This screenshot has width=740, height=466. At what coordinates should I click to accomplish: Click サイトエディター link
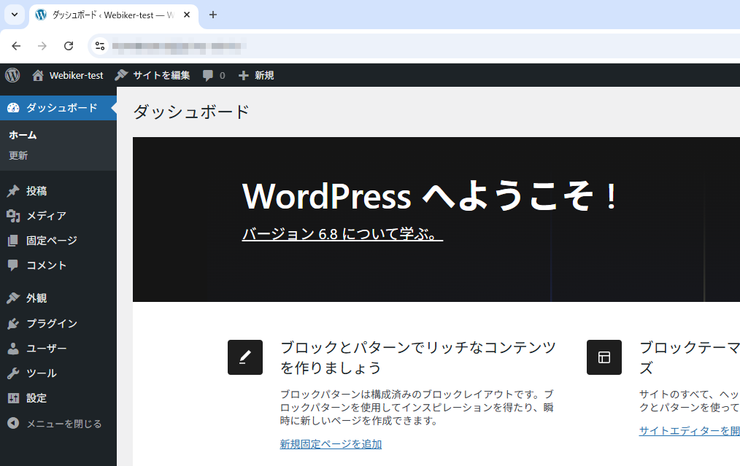coord(689,430)
